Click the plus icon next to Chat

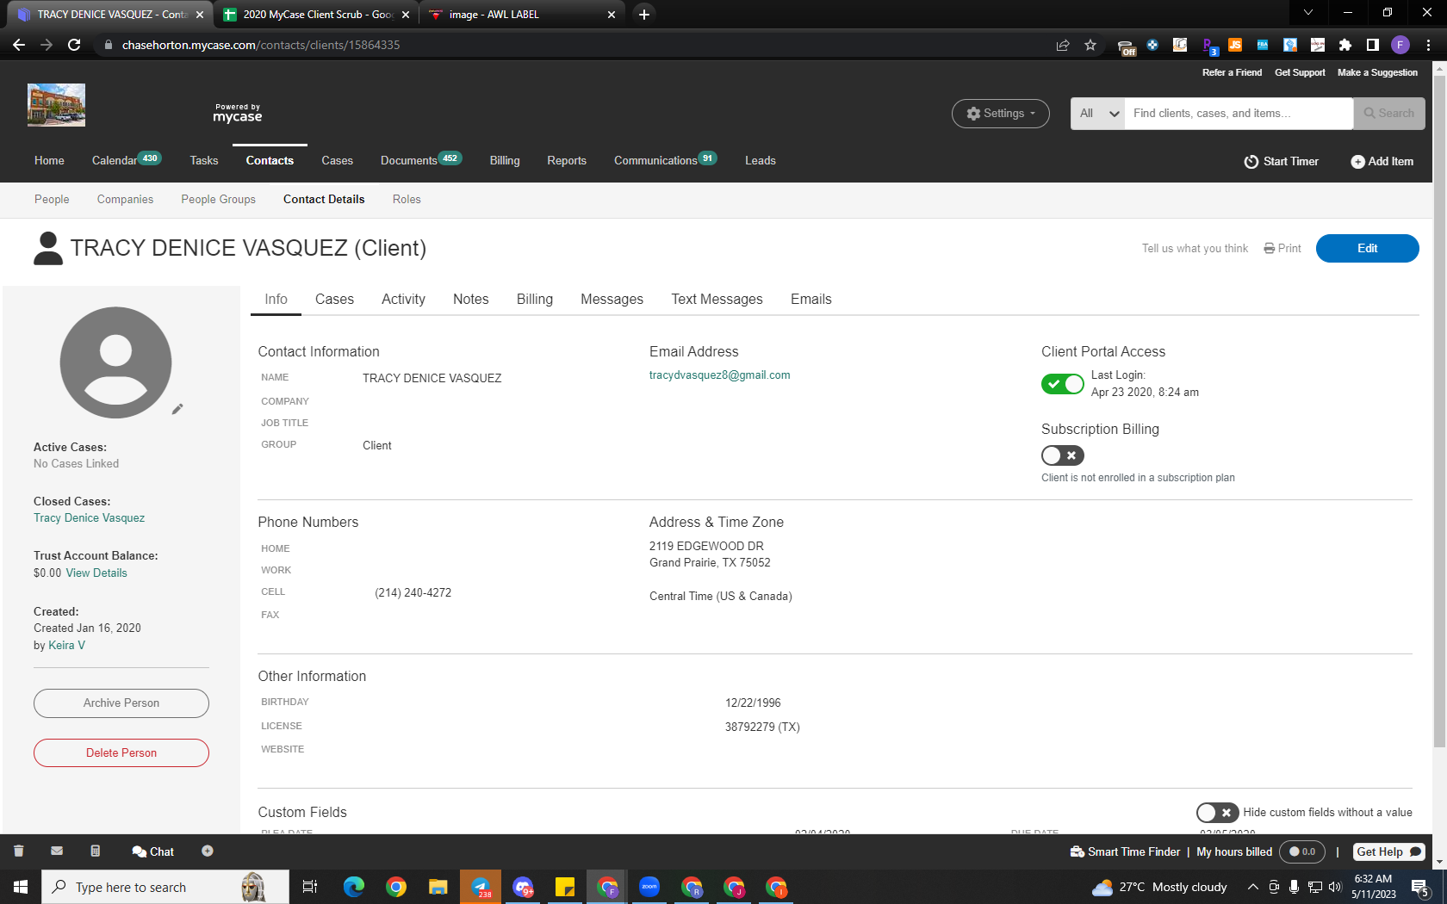click(208, 851)
